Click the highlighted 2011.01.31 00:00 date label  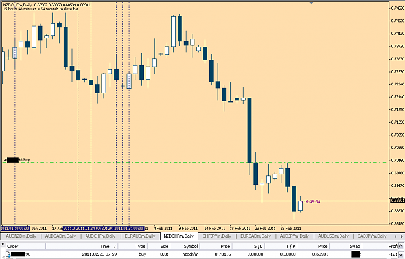pyautogui.click(x=129, y=229)
